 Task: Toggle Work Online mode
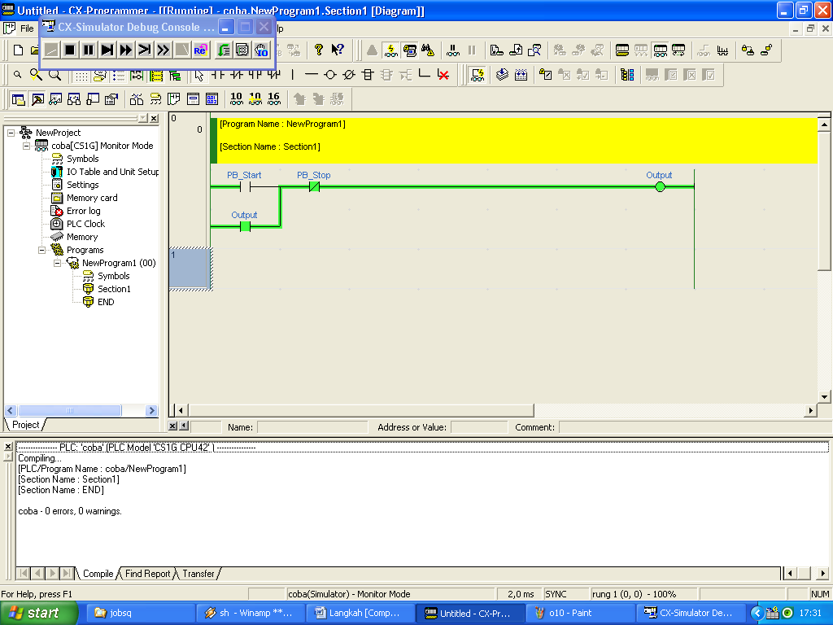(390, 50)
